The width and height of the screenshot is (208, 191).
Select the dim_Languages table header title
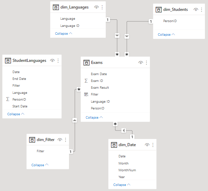click(x=74, y=7)
